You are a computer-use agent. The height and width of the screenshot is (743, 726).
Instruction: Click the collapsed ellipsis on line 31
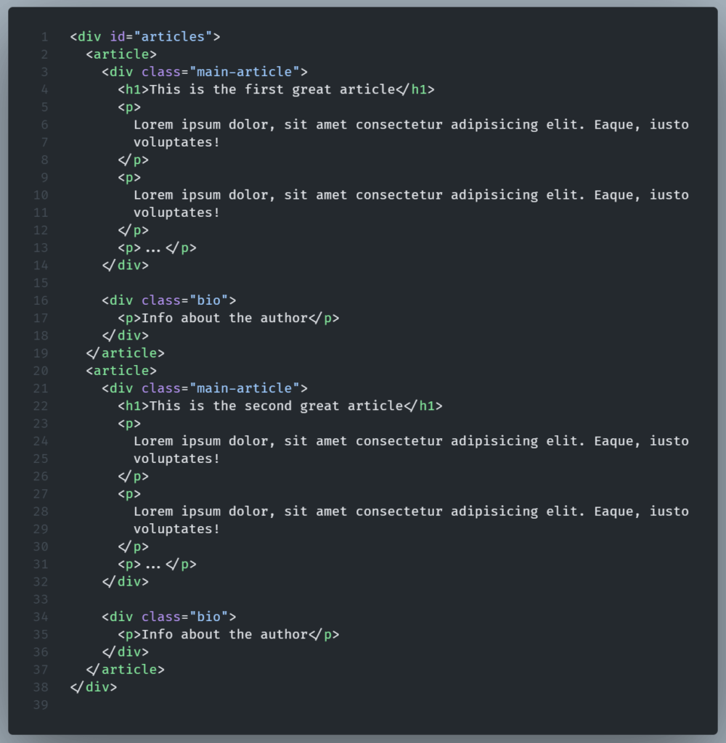[x=152, y=565]
